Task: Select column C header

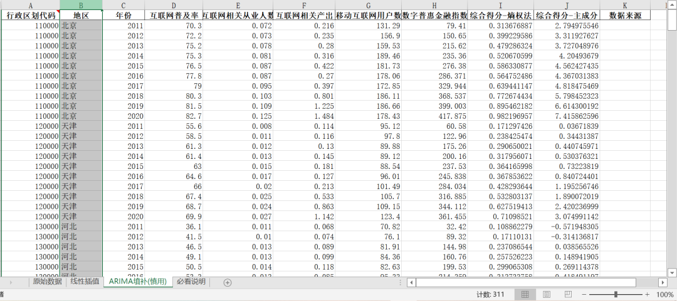Action: point(123,5)
